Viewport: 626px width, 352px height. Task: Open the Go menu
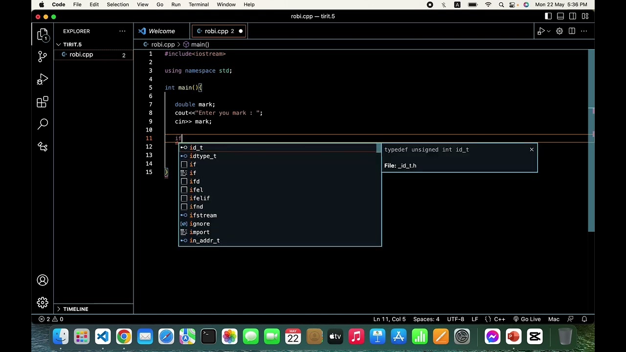point(160,4)
